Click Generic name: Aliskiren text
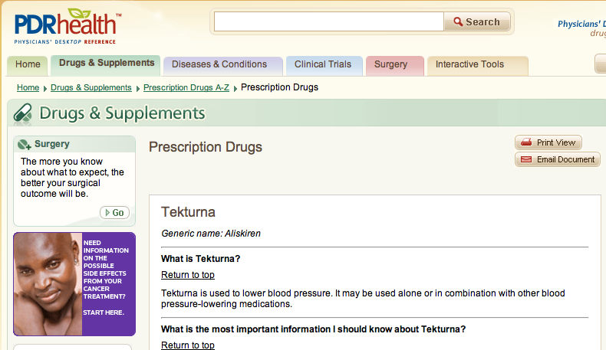This screenshot has height=350, width=606. [211, 234]
